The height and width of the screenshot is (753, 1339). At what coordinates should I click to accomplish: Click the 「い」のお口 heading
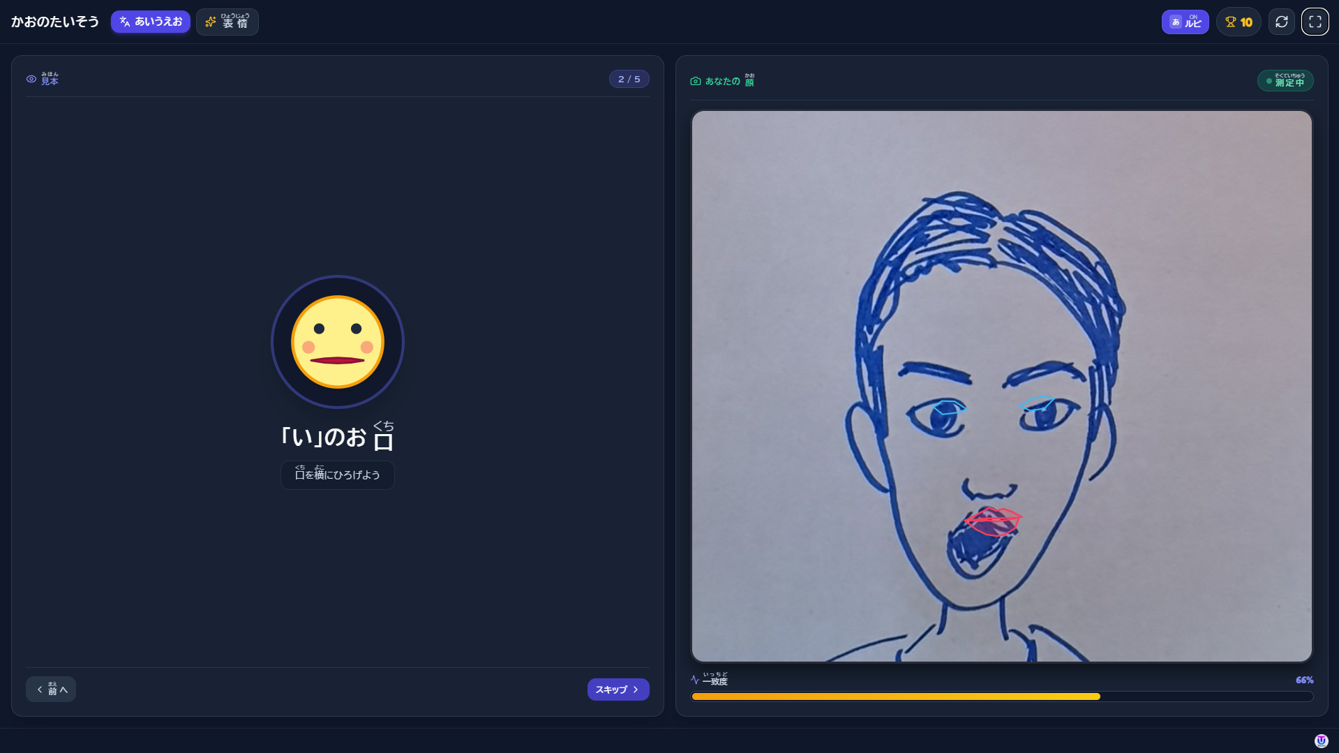(x=338, y=437)
